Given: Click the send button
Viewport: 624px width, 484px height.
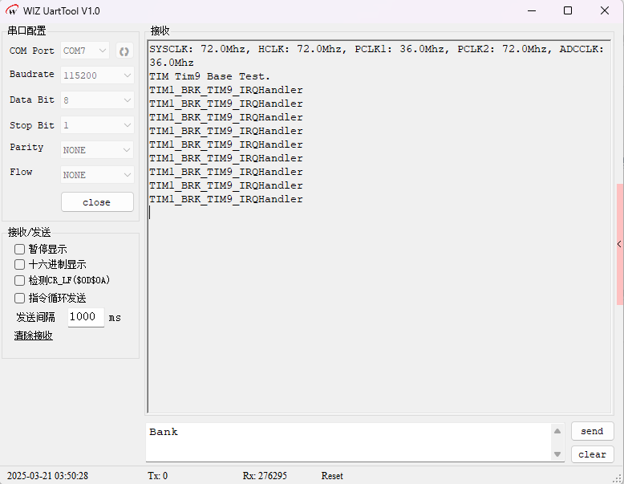Looking at the screenshot, I should point(592,431).
